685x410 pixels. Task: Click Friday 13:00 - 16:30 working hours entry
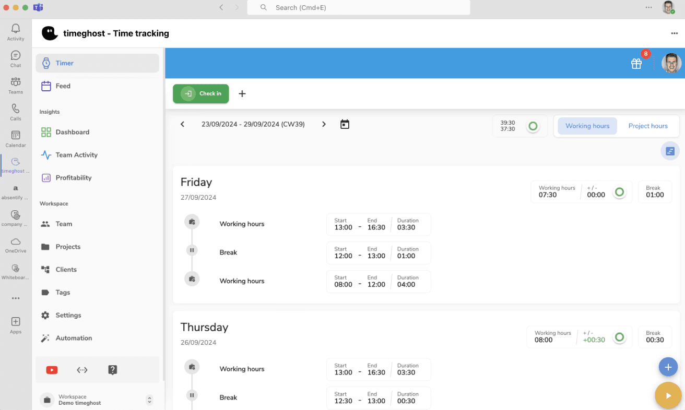point(379,224)
